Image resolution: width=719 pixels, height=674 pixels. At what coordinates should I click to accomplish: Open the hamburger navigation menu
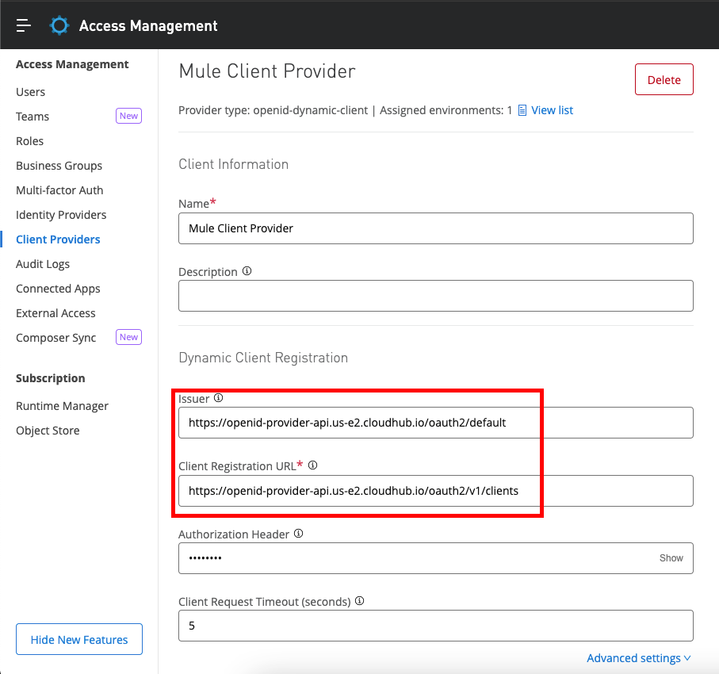(x=24, y=25)
